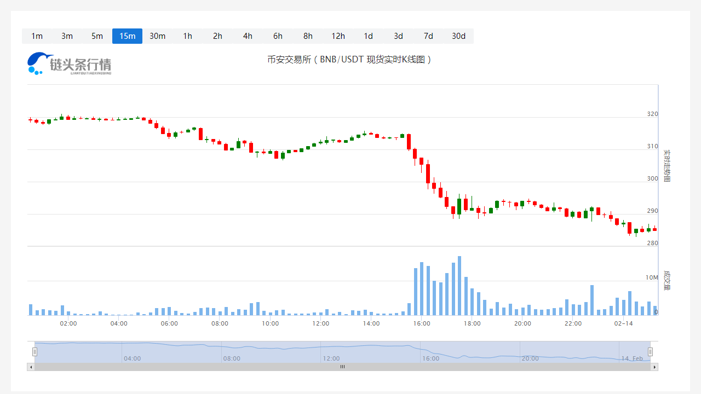The height and width of the screenshot is (394, 701).
Task: Select the active 15m interval tab
Action: coord(127,36)
